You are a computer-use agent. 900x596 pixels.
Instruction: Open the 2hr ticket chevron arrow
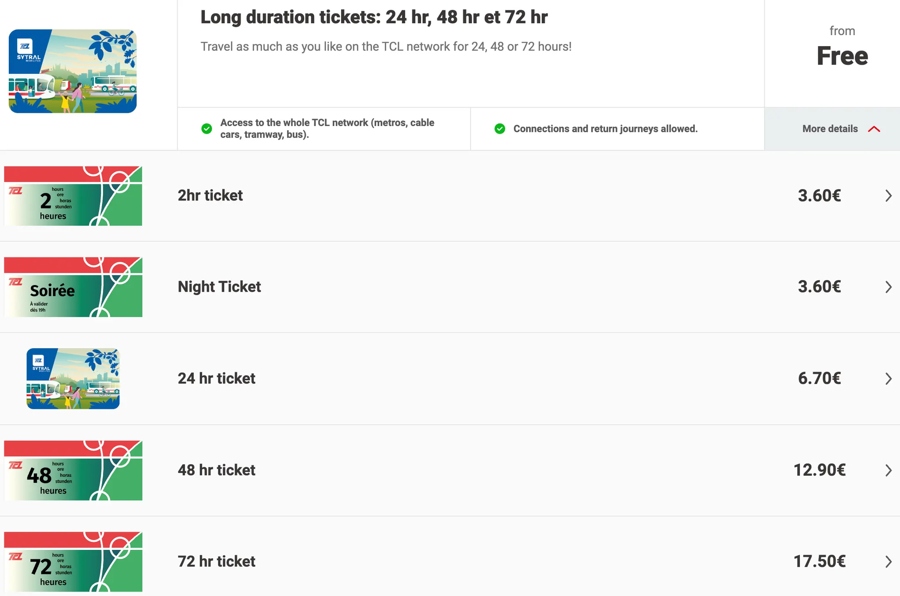(888, 195)
